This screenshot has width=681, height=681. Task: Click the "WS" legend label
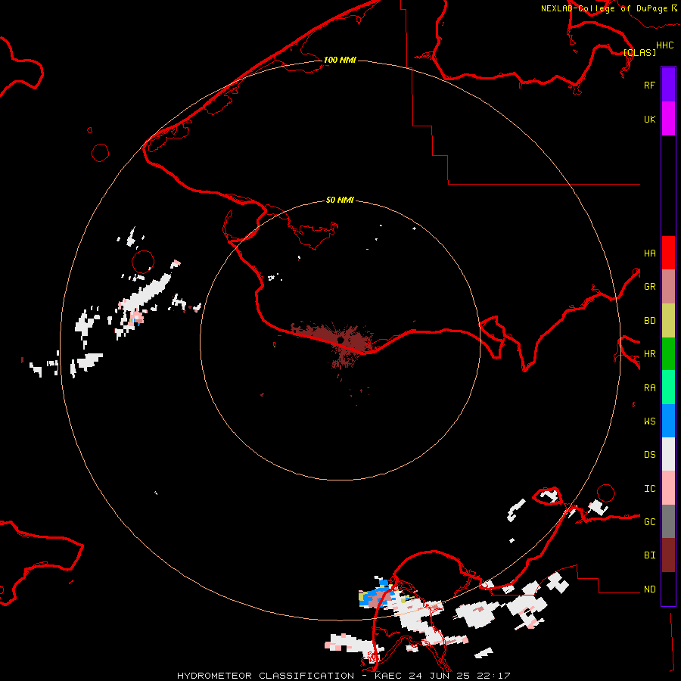tap(649, 421)
